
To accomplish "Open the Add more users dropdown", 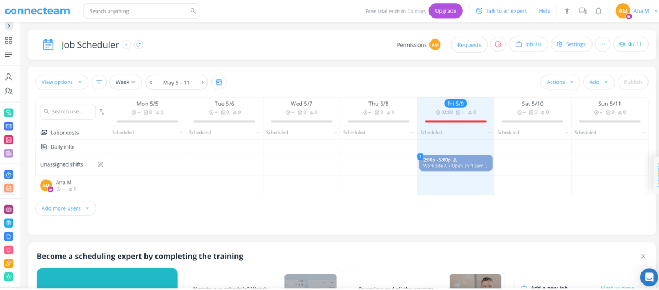I will click(65, 208).
